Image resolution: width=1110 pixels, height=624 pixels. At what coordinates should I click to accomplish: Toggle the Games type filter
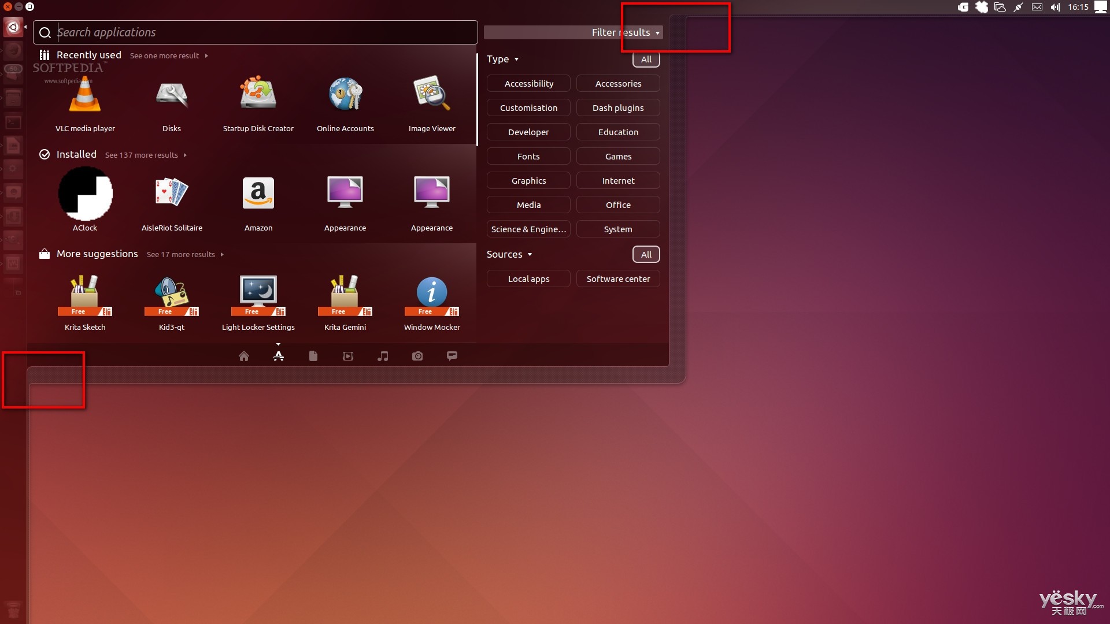618,157
